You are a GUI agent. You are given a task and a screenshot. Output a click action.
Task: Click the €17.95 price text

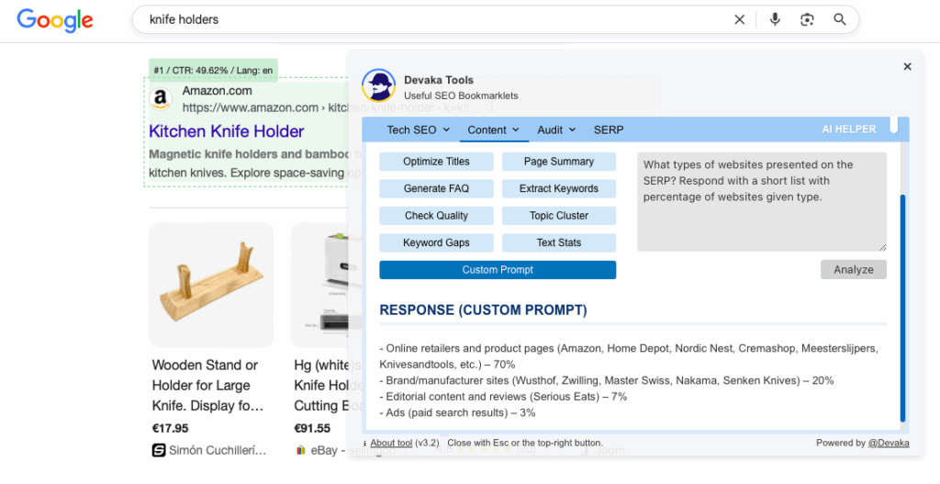click(x=170, y=428)
